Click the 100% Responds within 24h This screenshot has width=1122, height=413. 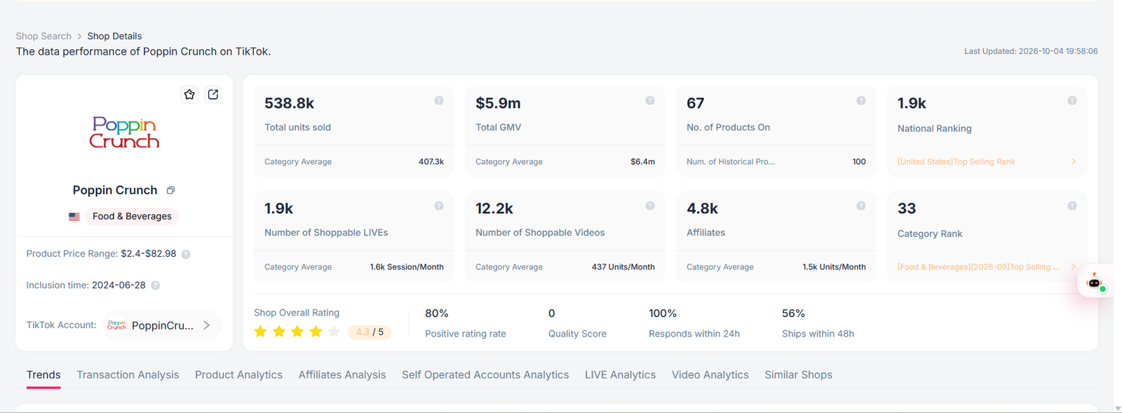663,313
